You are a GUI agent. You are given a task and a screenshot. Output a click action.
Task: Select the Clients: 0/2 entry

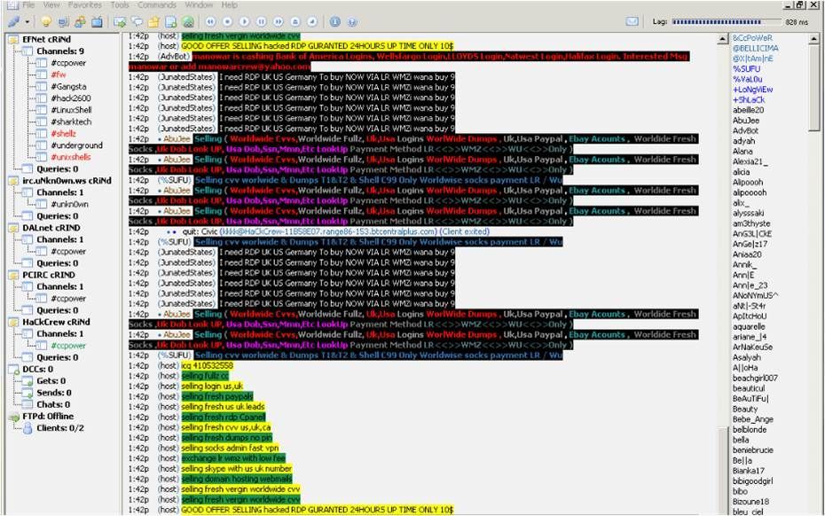tap(60, 428)
